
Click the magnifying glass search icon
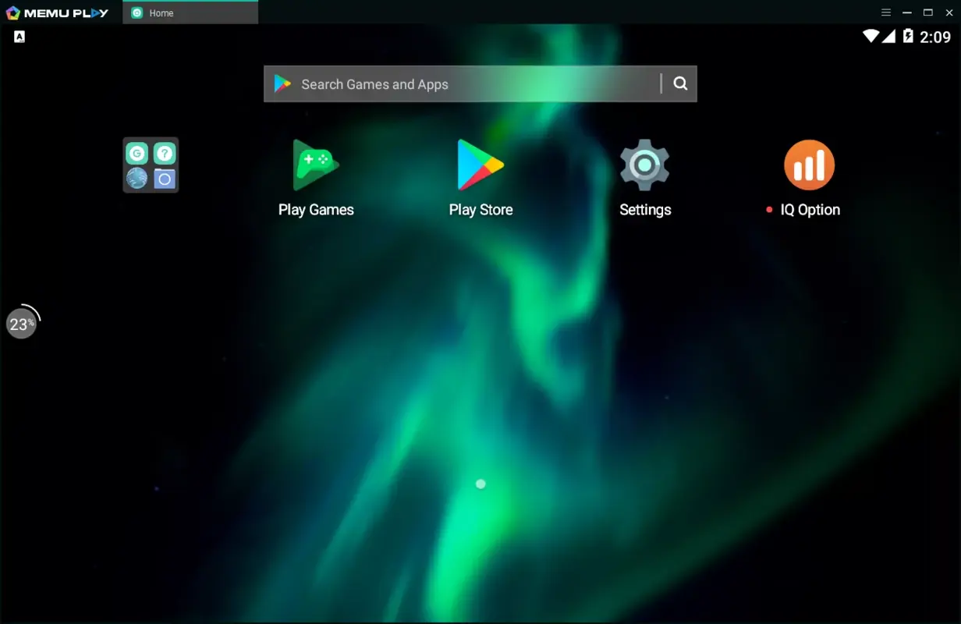point(679,83)
